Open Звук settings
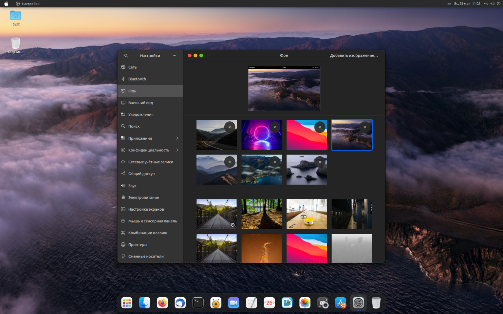The height and width of the screenshot is (314, 503). point(150,185)
